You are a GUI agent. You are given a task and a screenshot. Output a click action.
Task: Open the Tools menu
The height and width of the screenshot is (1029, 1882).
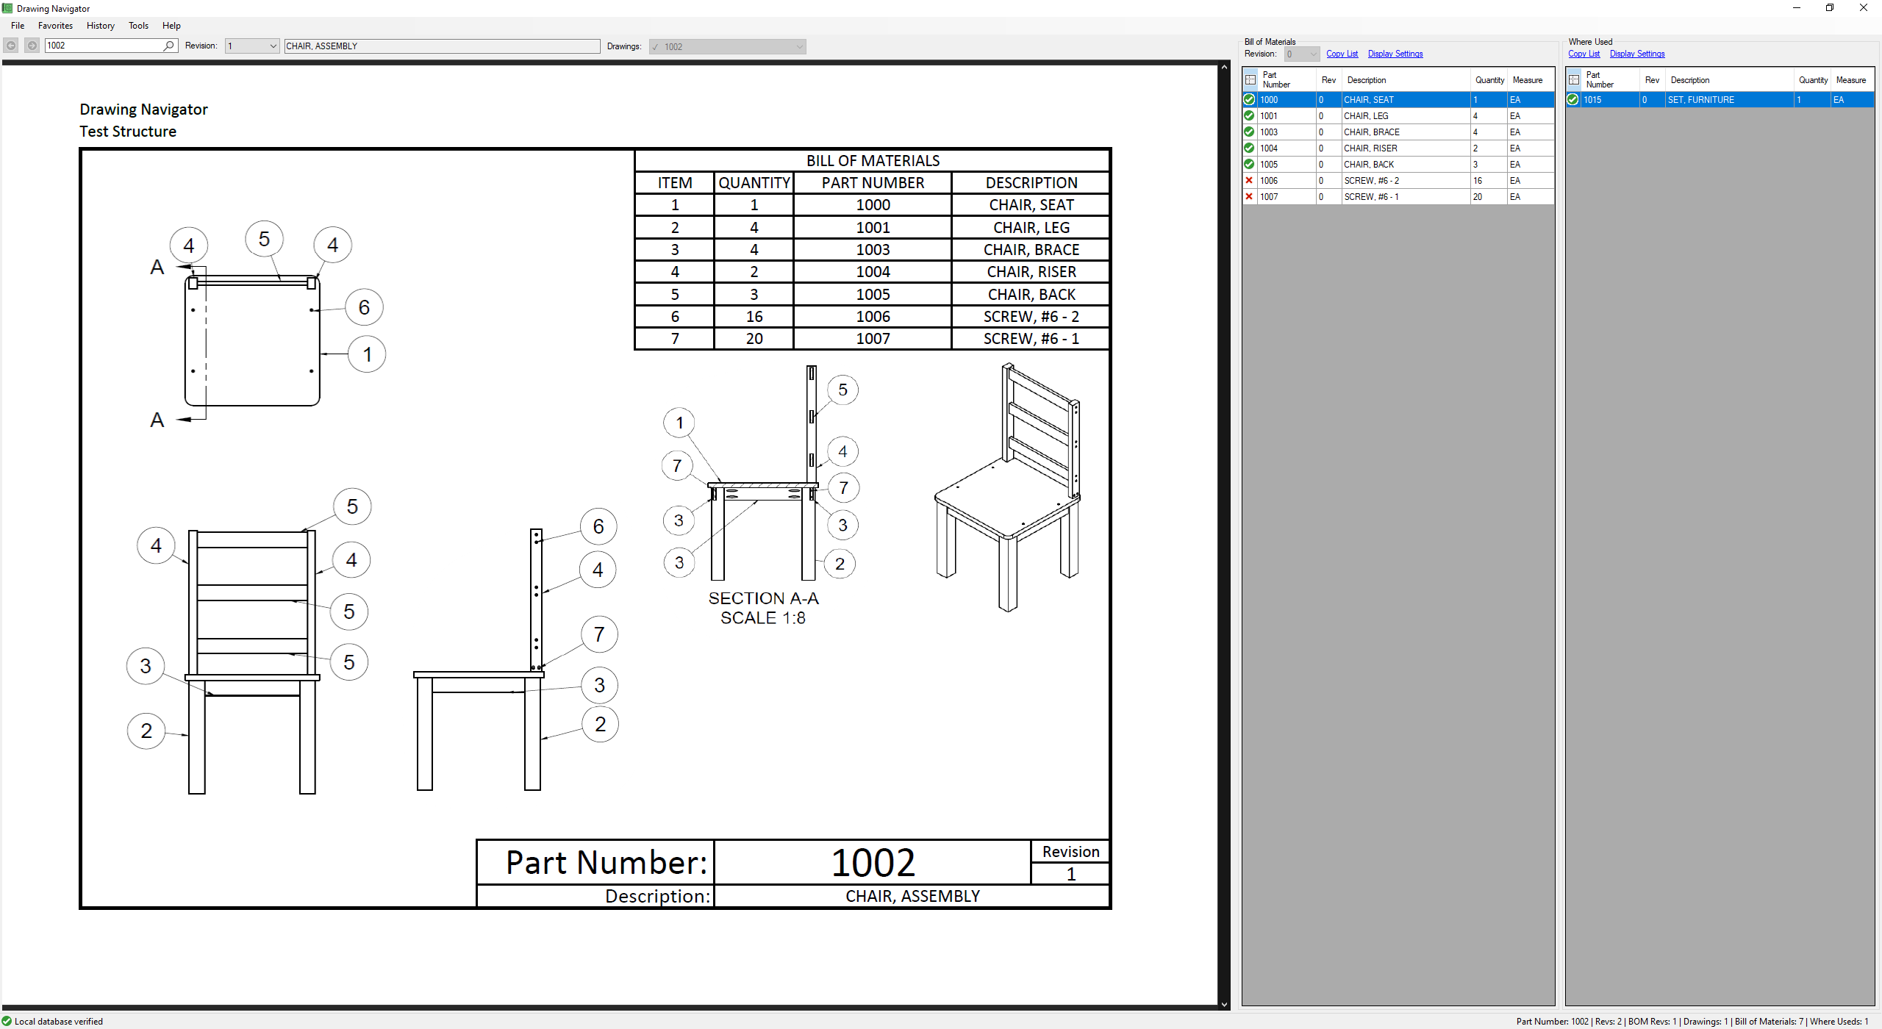click(138, 26)
